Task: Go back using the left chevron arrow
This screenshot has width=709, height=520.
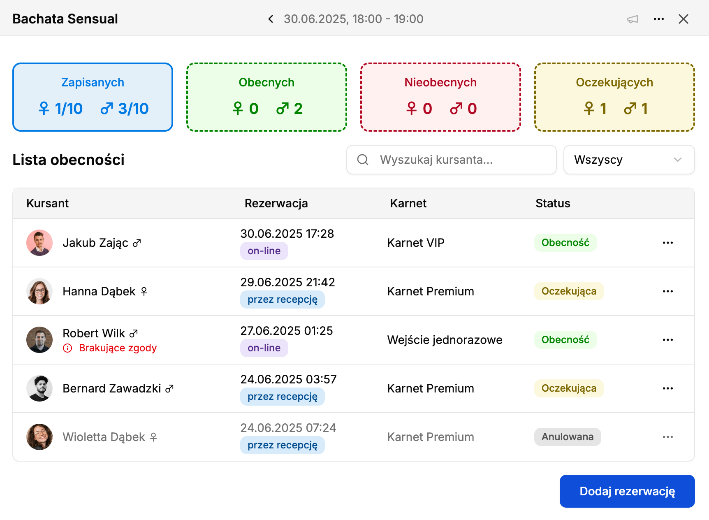Action: [271, 19]
